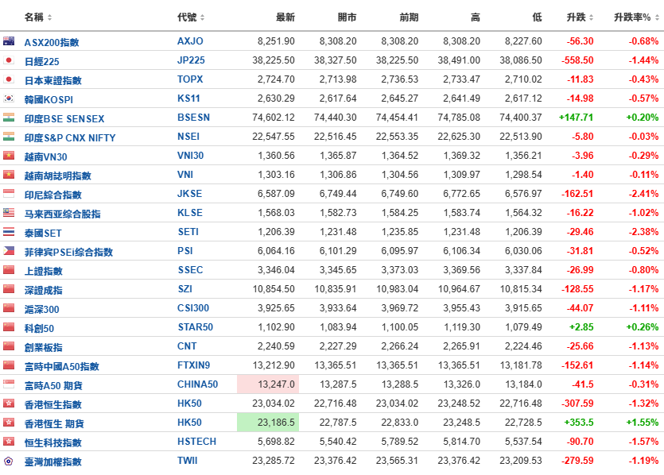Click the Vietnam flag beside 越南胡志明指數
664x475 pixels.
9,174
